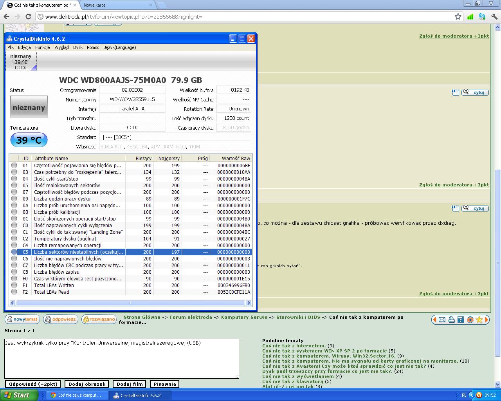Go to 'Strona Główna' breadcrumb link
Image resolution: width=501 pixels, height=401 pixels.
click(x=142, y=317)
